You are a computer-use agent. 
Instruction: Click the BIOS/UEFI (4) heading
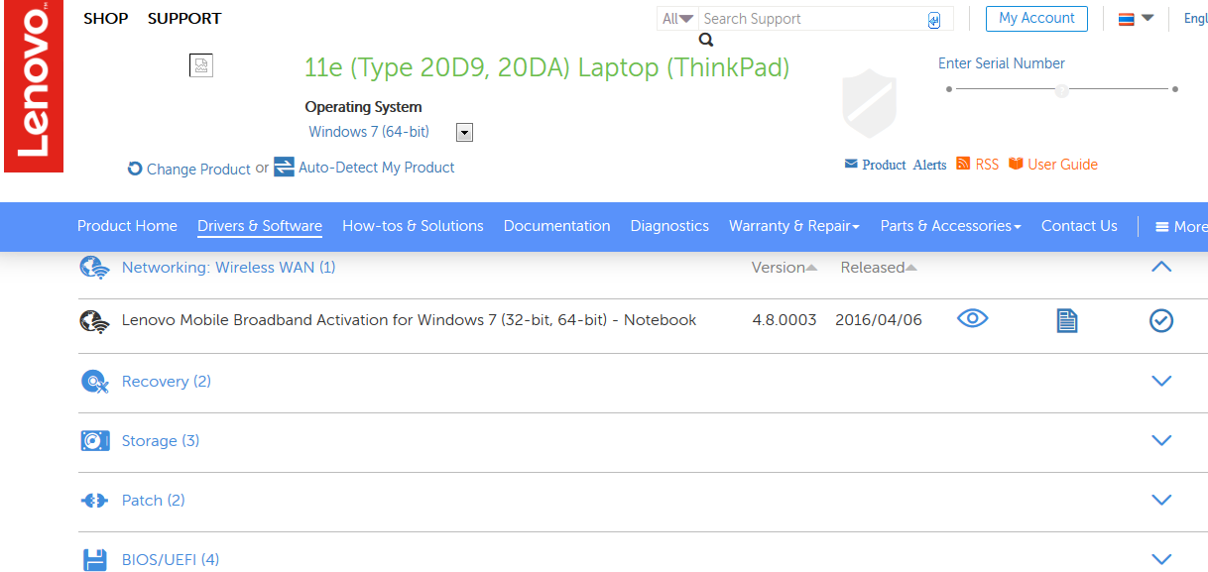click(x=171, y=560)
